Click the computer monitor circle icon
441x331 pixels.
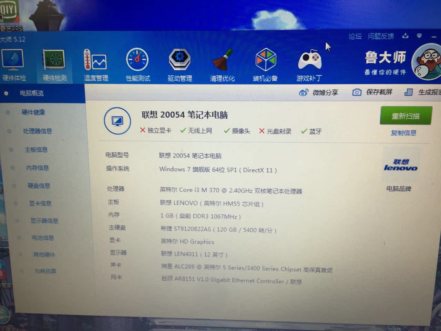[x=117, y=121]
